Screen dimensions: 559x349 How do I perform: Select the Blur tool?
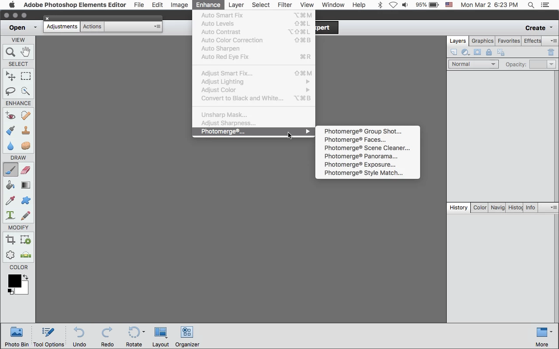tap(10, 146)
